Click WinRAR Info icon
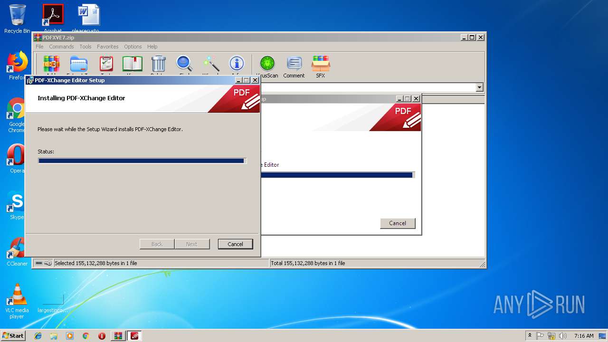The height and width of the screenshot is (342, 608). pyautogui.click(x=237, y=64)
